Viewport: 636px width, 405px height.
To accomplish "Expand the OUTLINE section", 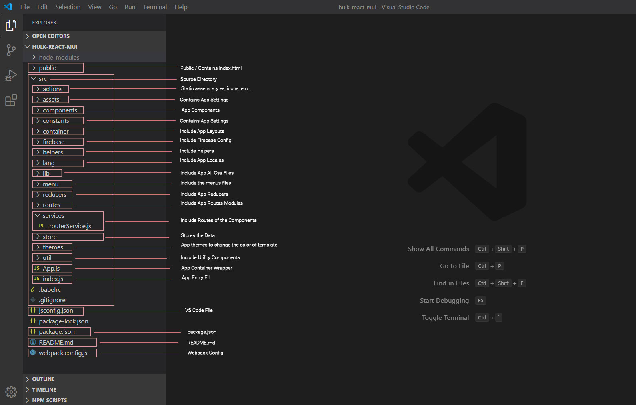I will [43, 379].
